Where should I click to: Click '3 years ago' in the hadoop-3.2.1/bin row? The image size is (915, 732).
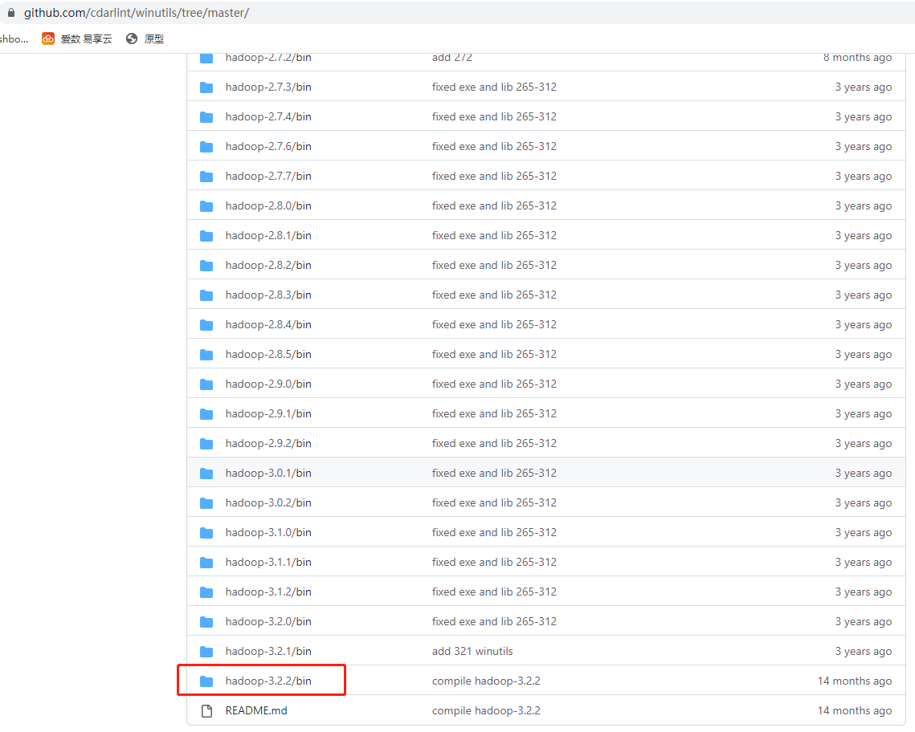click(x=863, y=651)
